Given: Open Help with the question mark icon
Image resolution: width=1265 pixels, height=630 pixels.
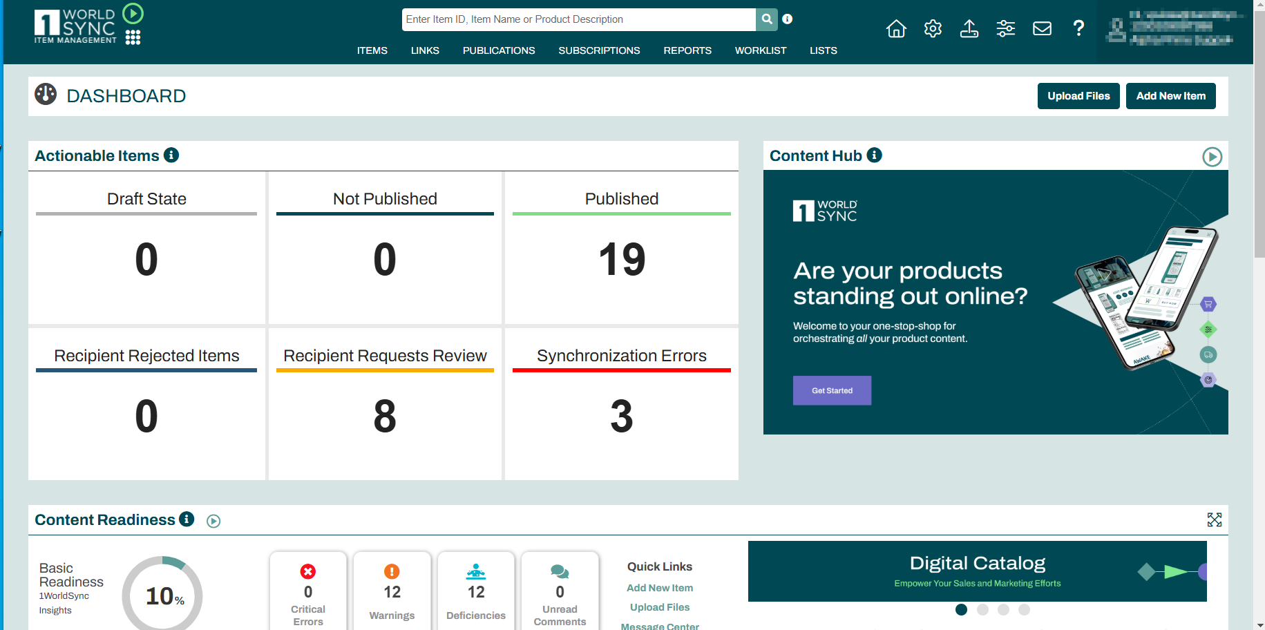Looking at the screenshot, I should pos(1078,28).
